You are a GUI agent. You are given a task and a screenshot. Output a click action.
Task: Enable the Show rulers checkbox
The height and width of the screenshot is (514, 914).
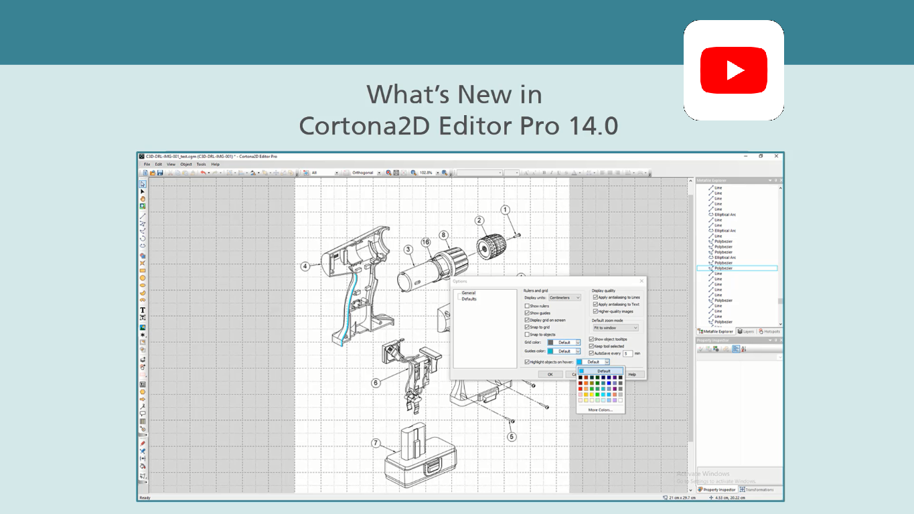[x=527, y=306]
